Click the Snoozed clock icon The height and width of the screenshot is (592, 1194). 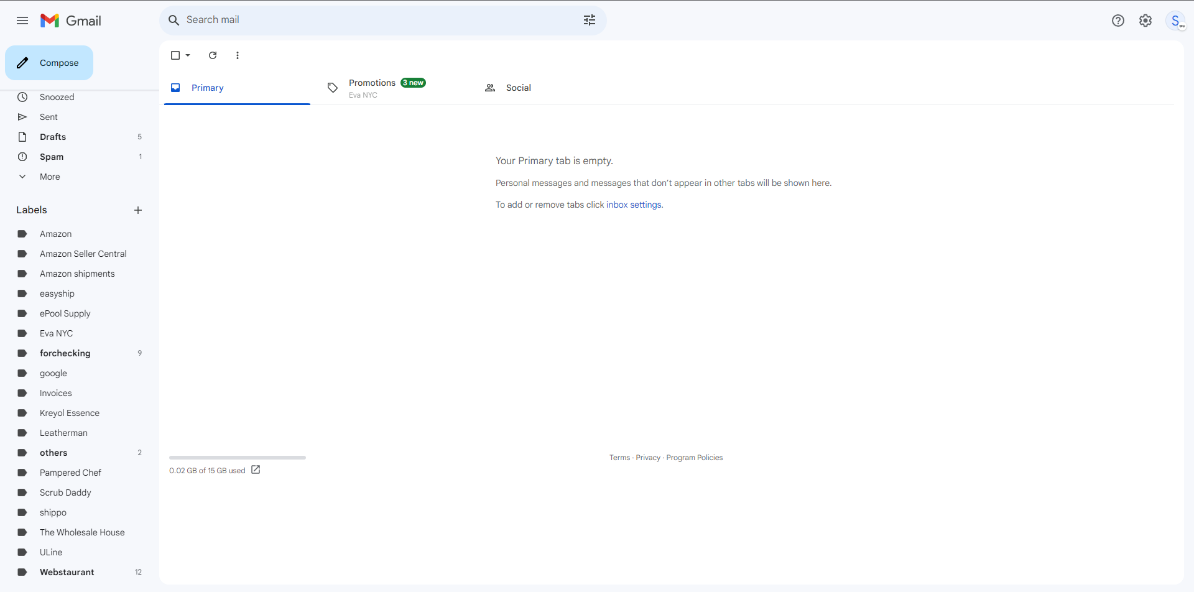point(22,97)
